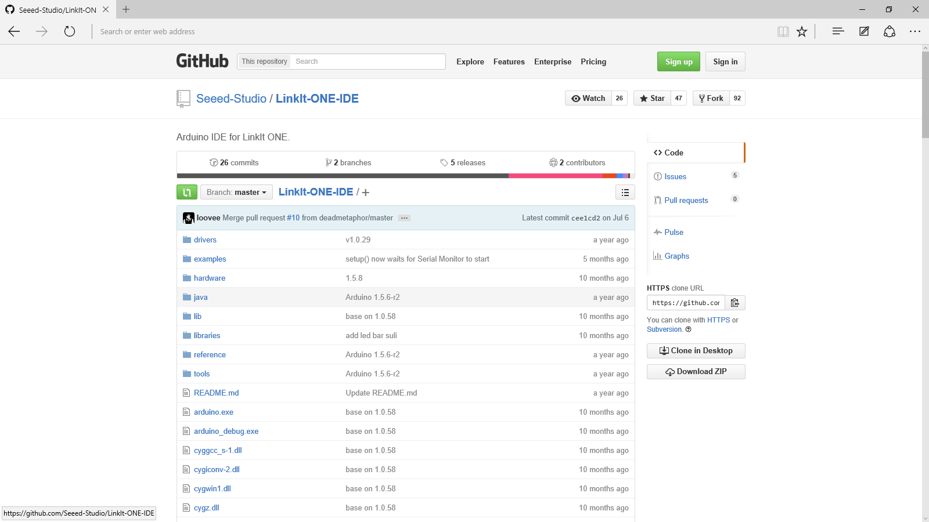Open the hardware folder icon
Screen dimensions: 929x522
pyautogui.click(x=187, y=278)
